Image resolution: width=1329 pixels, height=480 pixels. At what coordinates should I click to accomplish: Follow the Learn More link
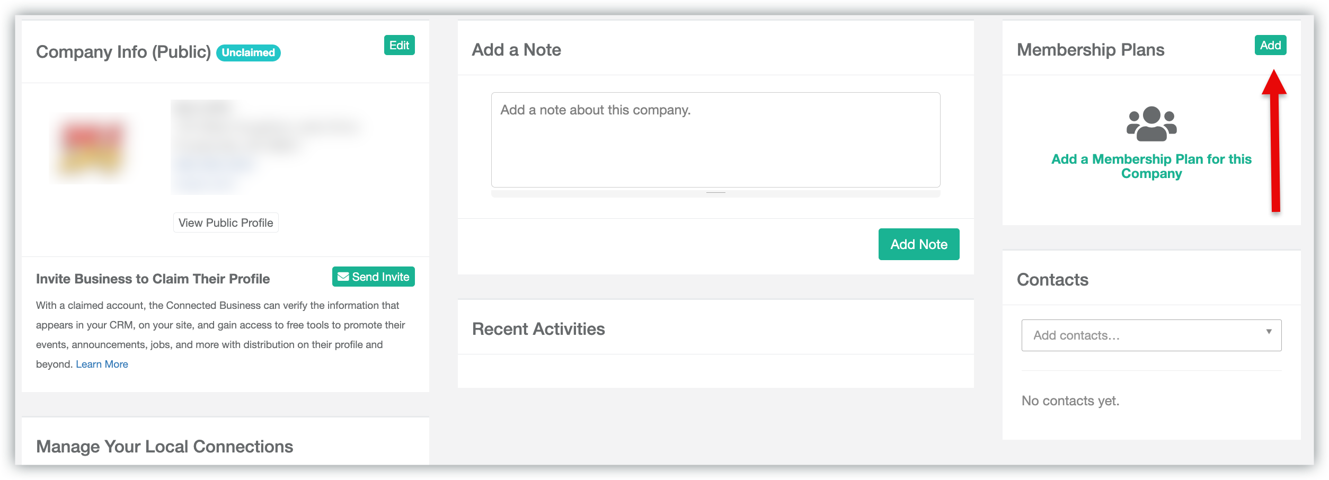[102, 365]
